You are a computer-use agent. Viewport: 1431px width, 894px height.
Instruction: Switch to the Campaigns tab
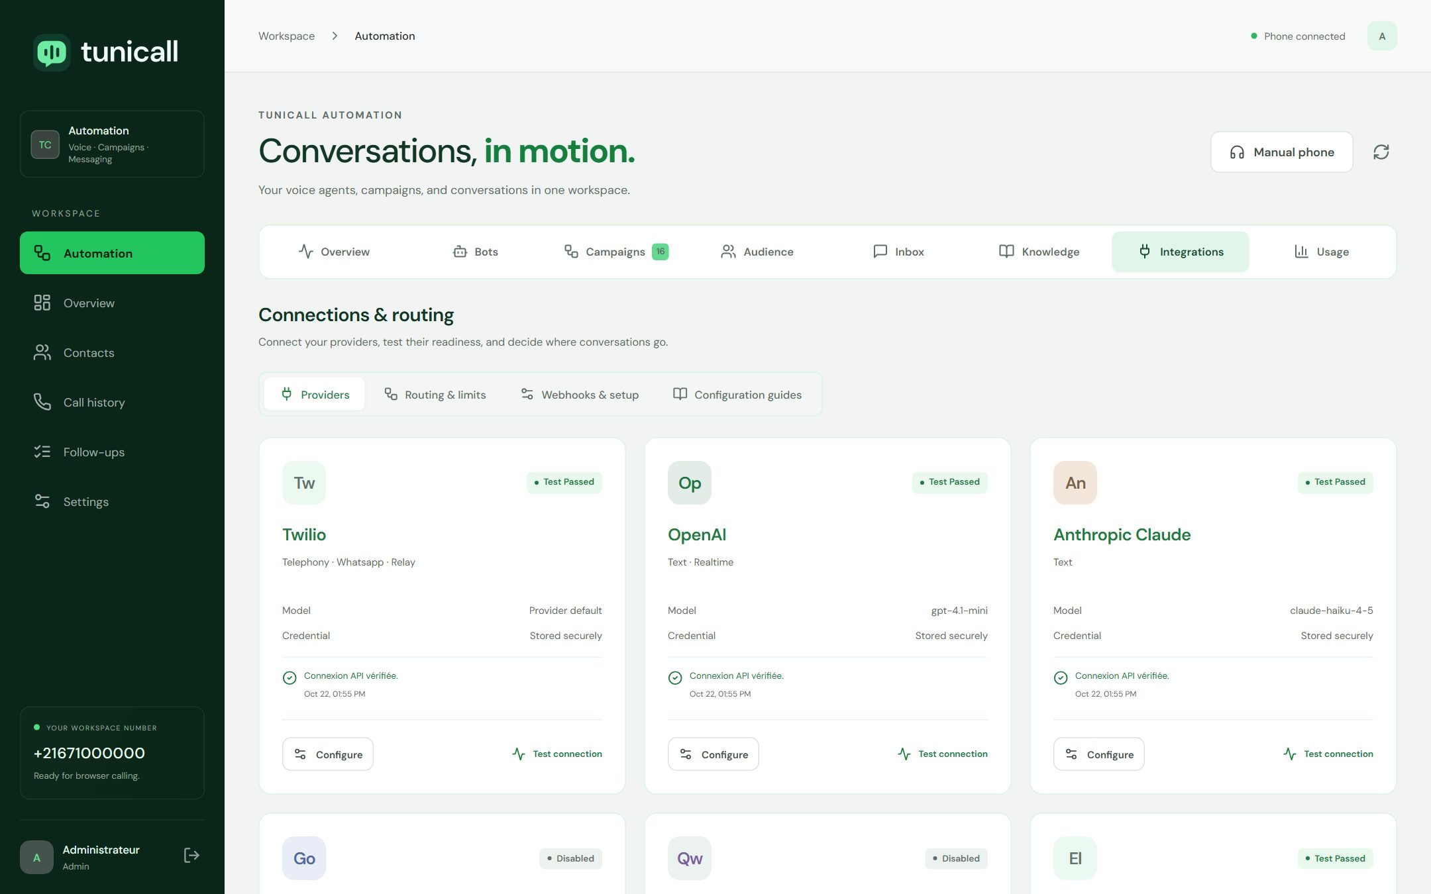[616, 252]
